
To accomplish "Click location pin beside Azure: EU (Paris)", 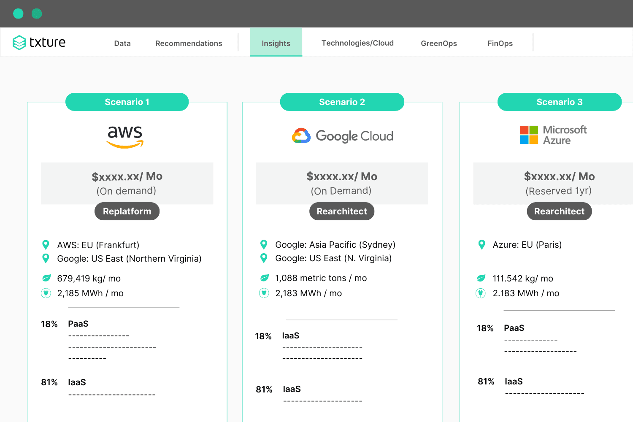I will [482, 244].
